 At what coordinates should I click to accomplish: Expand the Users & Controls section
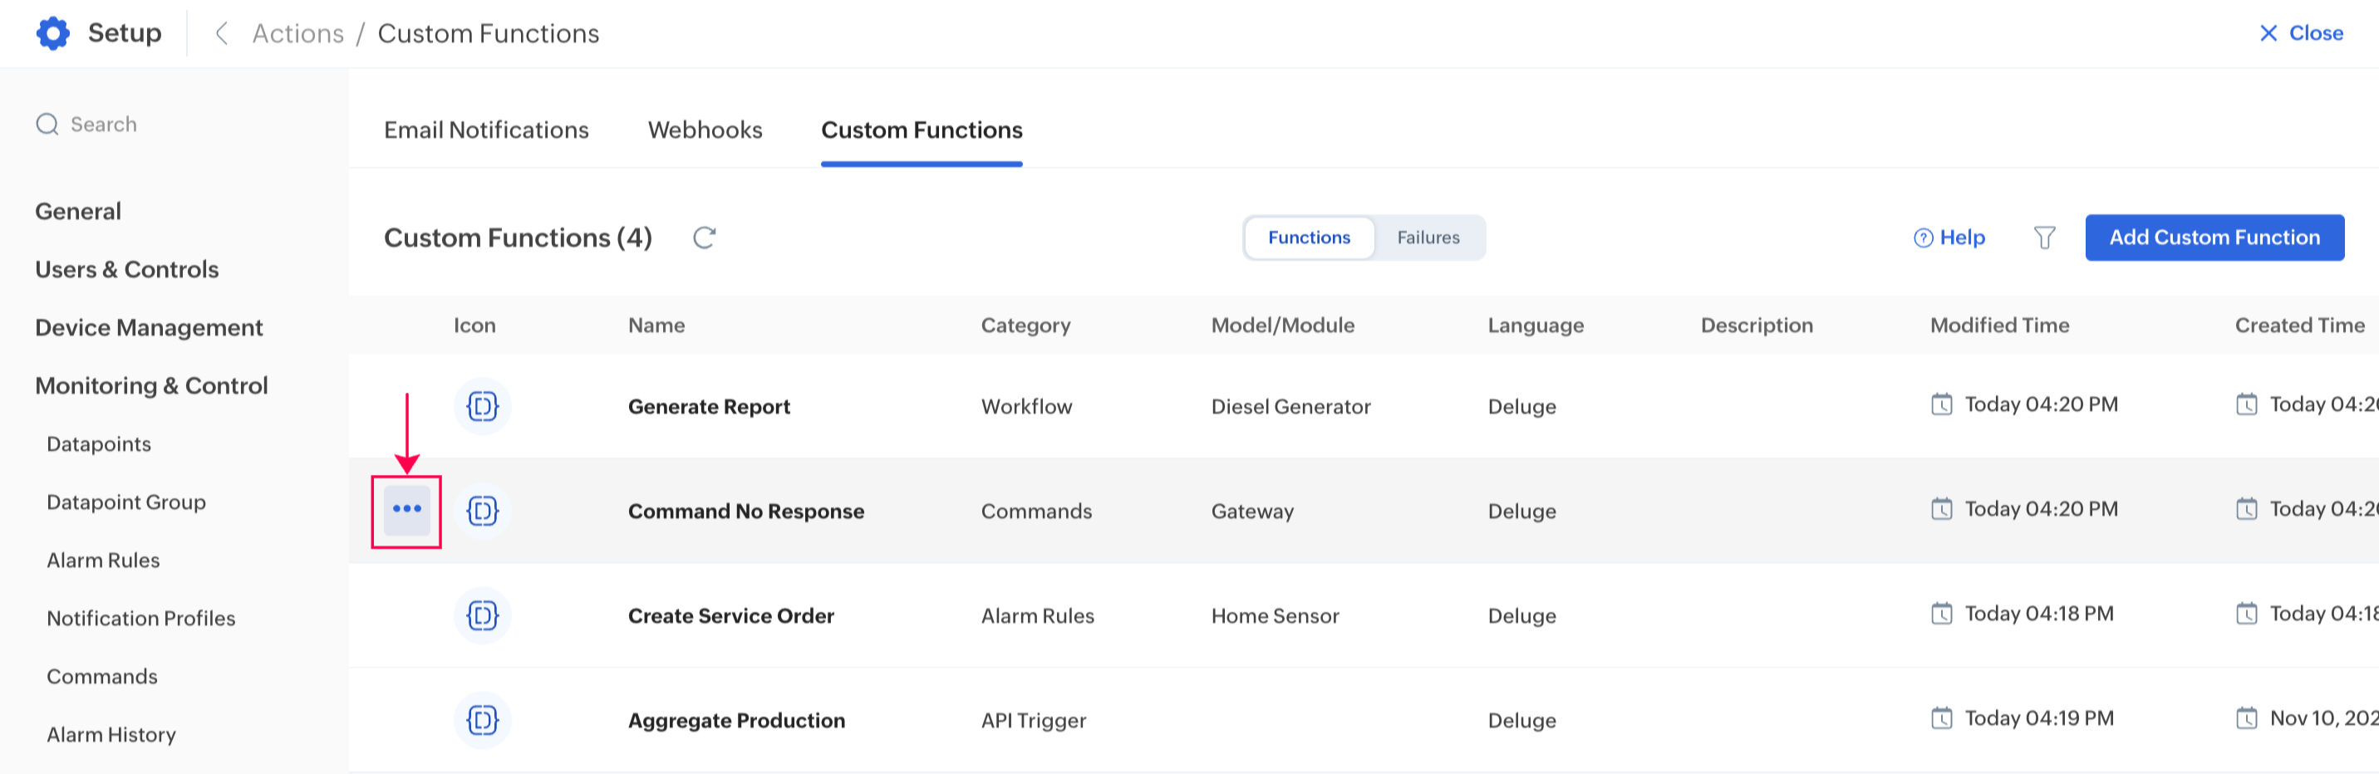126,269
